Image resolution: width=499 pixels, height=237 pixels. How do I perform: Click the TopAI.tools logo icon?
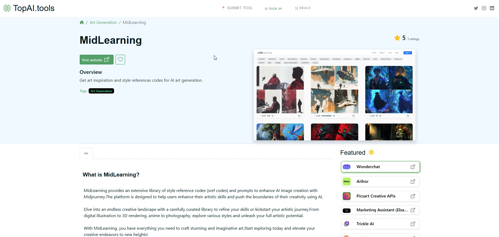(7, 8)
